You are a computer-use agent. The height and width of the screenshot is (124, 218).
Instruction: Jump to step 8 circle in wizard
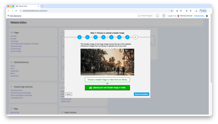click(135, 37)
